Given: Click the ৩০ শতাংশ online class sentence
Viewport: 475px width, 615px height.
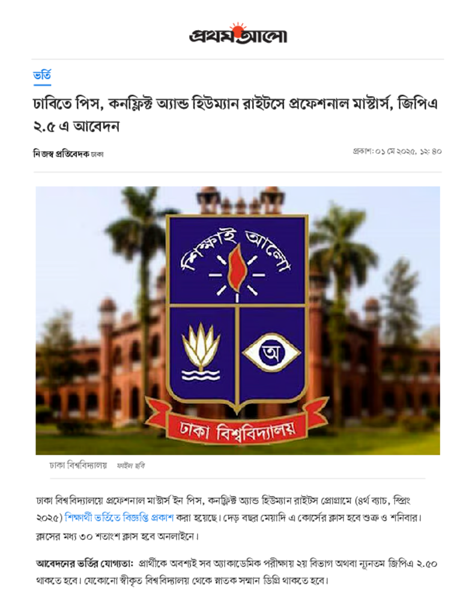Looking at the screenshot, I should pos(118,536).
